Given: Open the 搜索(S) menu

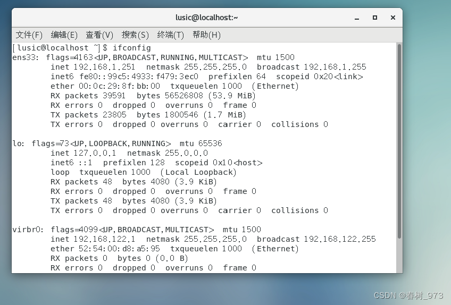Looking at the screenshot, I should click(x=135, y=35).
